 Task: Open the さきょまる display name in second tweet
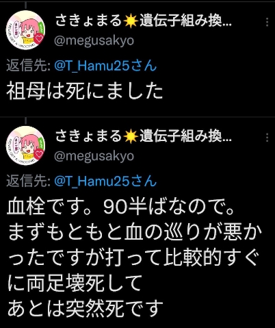tap(144, 137)
